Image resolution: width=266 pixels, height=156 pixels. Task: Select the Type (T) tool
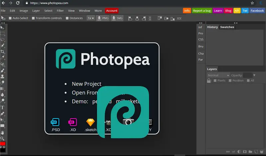coord(3,107)
